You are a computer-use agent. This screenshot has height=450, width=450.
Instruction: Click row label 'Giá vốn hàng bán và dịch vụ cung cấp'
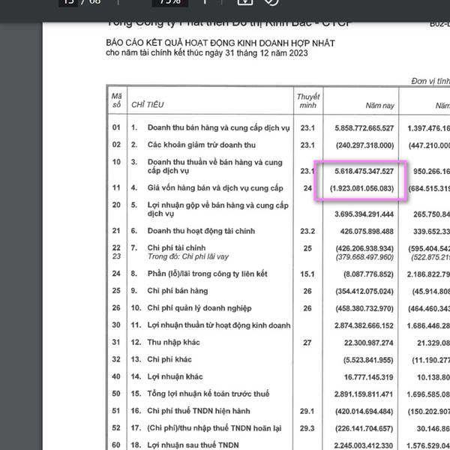coord(215,188)
